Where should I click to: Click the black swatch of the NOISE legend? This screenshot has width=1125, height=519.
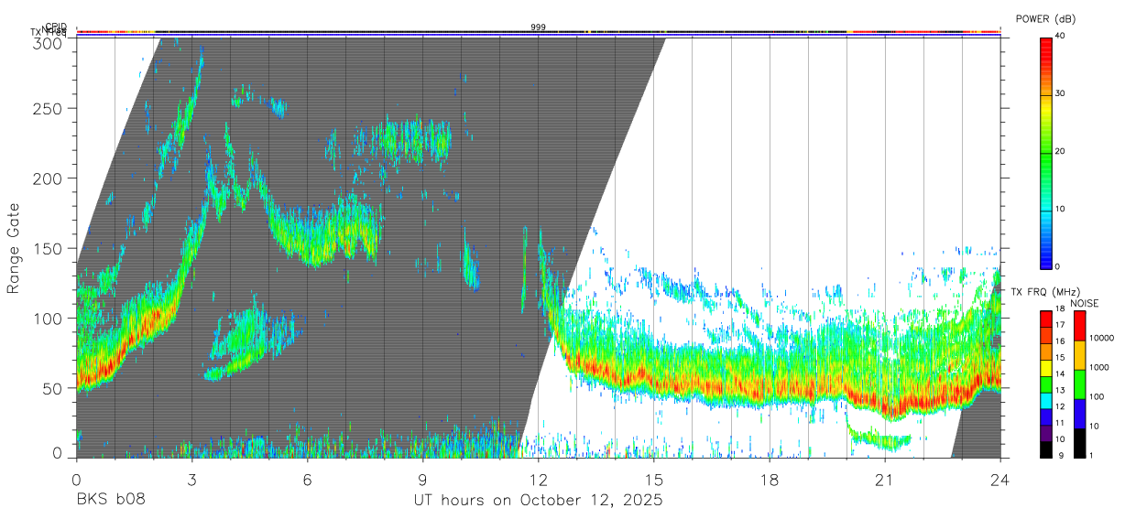(x=1079, y=443)
